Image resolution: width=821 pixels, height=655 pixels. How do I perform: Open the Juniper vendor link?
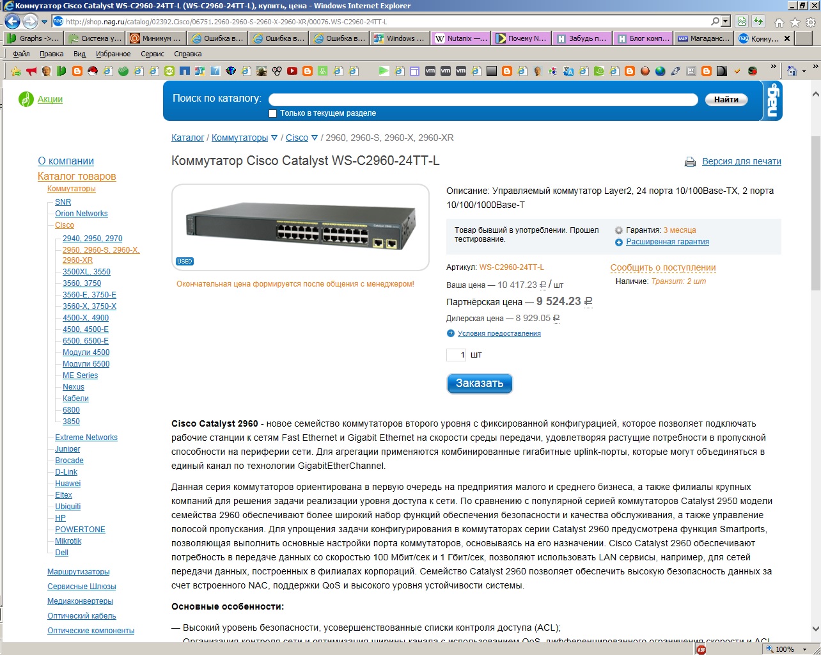[x=68, y=449]
